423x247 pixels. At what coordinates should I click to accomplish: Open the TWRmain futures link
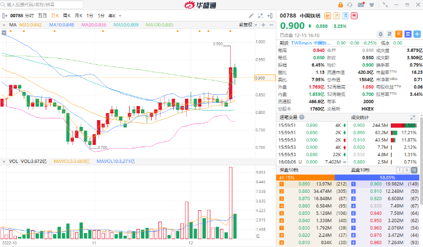tap(311, 43)
